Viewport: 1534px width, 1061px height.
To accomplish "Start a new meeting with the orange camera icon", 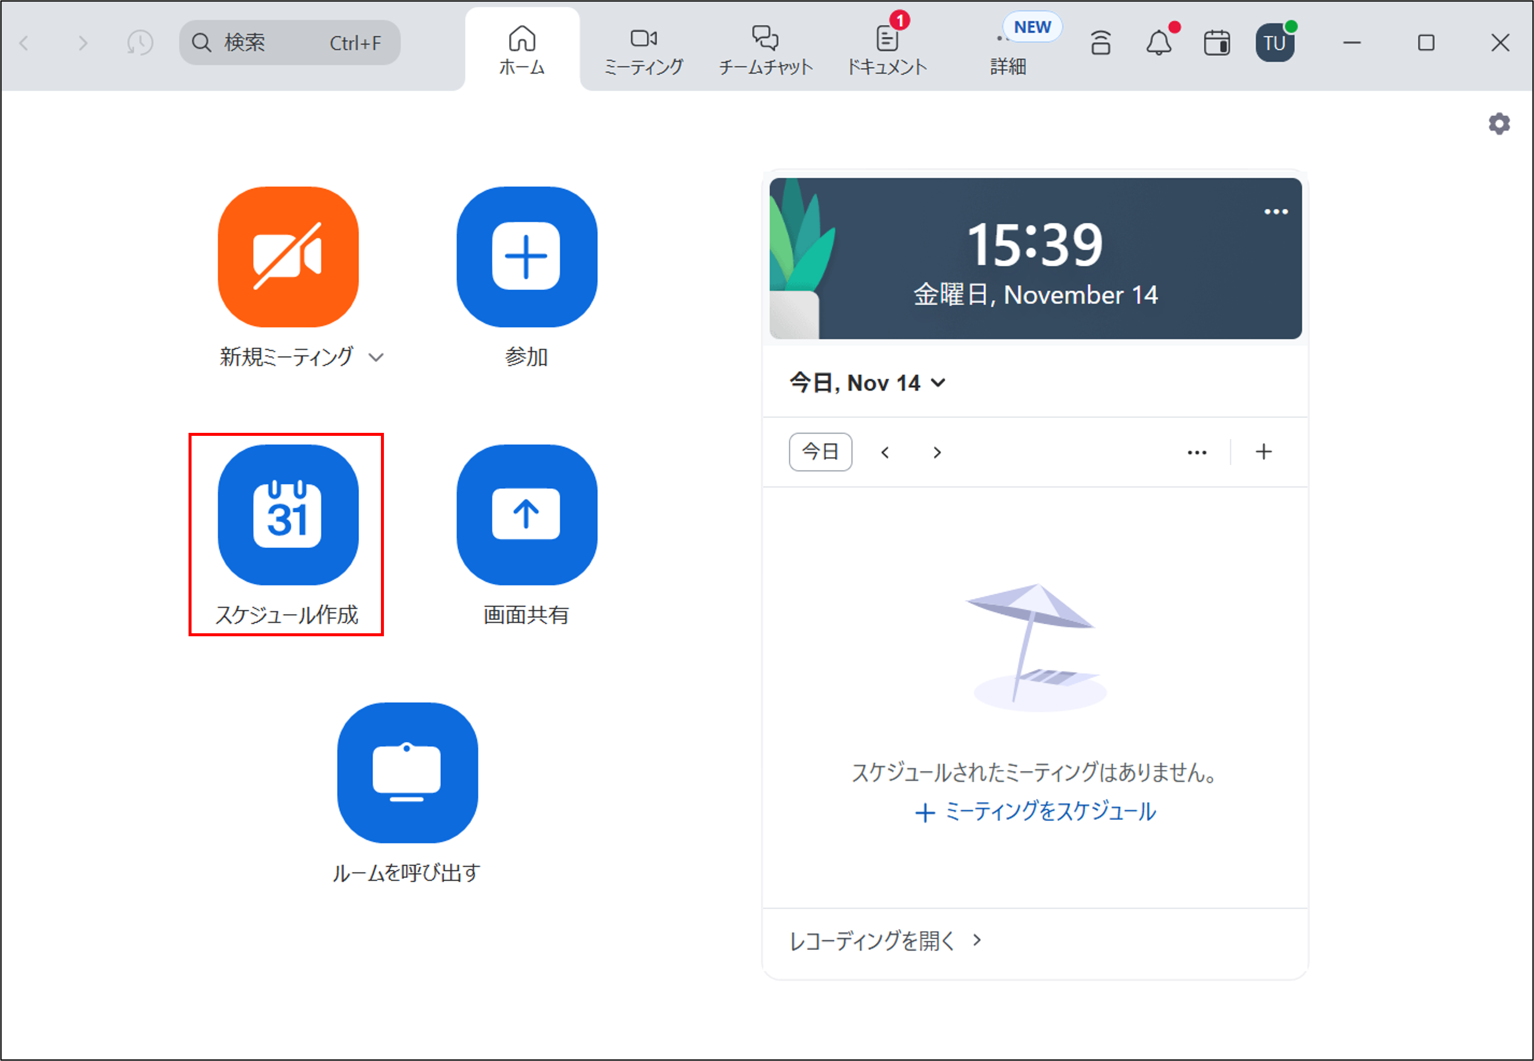I will point(288,257).
